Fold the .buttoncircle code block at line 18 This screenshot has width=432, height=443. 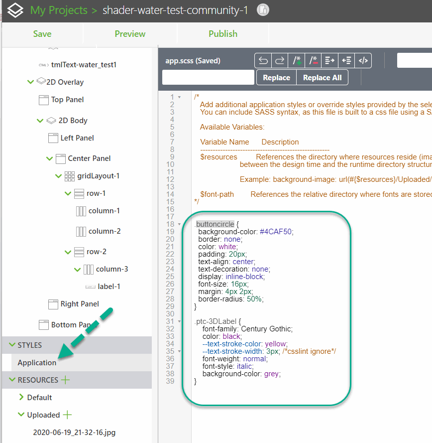(x=180, y=224)
